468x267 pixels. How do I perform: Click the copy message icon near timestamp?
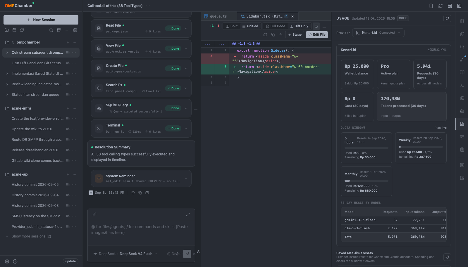[140, 193]
